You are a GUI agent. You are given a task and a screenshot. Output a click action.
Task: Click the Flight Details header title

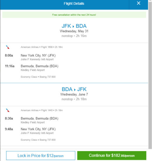click(x=74, y=4)
